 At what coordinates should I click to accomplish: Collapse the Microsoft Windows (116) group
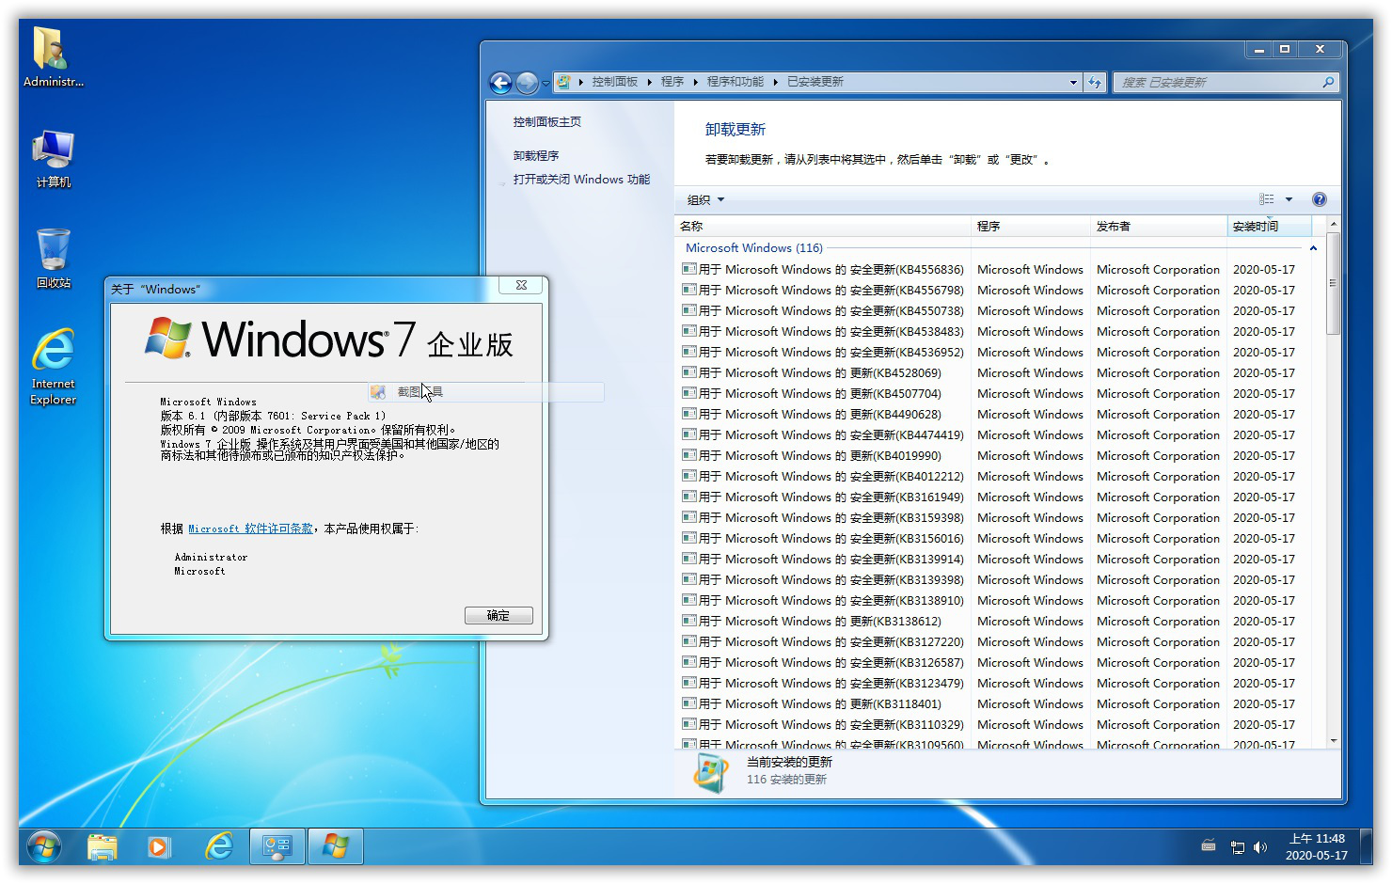(x=1313, y=248)
